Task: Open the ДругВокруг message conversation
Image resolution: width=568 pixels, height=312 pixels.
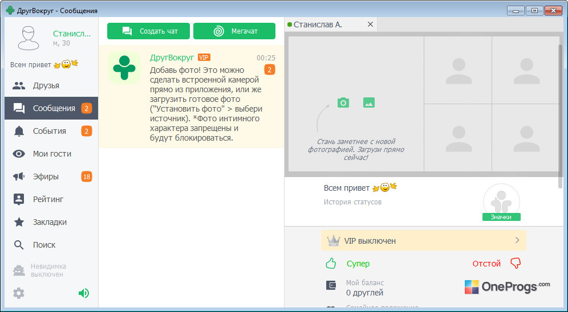Action: pyautogui.click(x=191, y=97)
